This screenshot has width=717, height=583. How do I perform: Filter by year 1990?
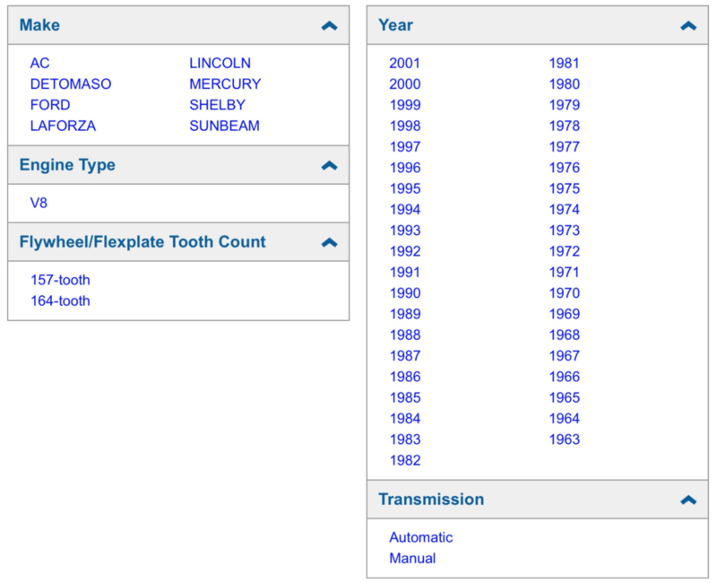pos(405,293)
